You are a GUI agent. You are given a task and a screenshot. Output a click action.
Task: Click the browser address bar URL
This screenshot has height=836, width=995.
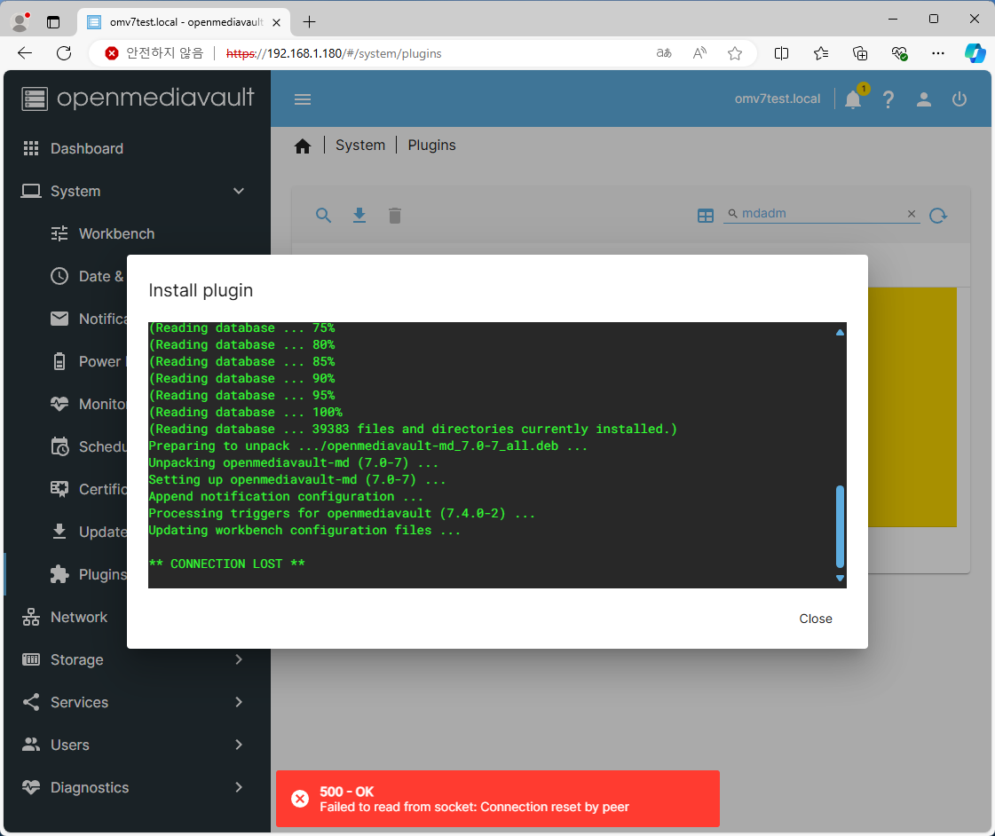tap(334, 54)
